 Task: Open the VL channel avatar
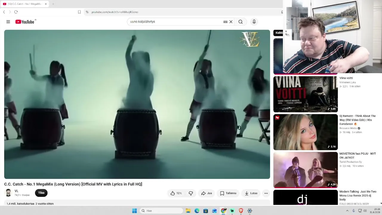click(8, 193)
